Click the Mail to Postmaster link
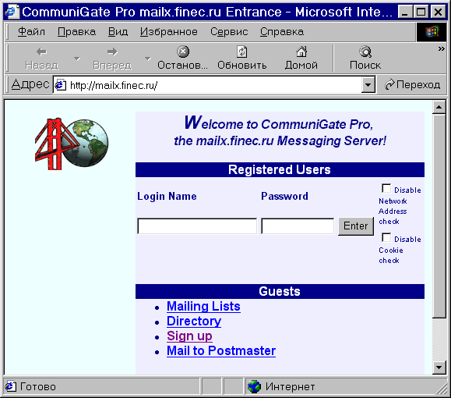The image size is (451, 398). click(x=221, y=350)
